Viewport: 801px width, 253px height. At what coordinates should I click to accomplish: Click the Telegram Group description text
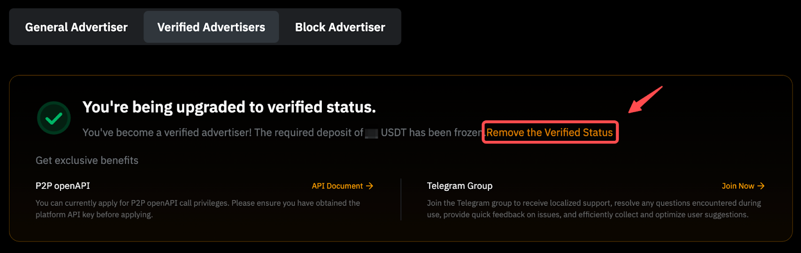(x=593, y=208)
